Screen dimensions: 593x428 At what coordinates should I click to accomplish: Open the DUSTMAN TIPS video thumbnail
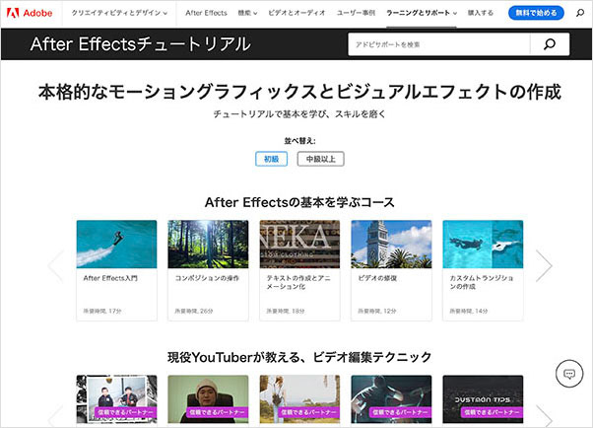[x=483, y=398]
